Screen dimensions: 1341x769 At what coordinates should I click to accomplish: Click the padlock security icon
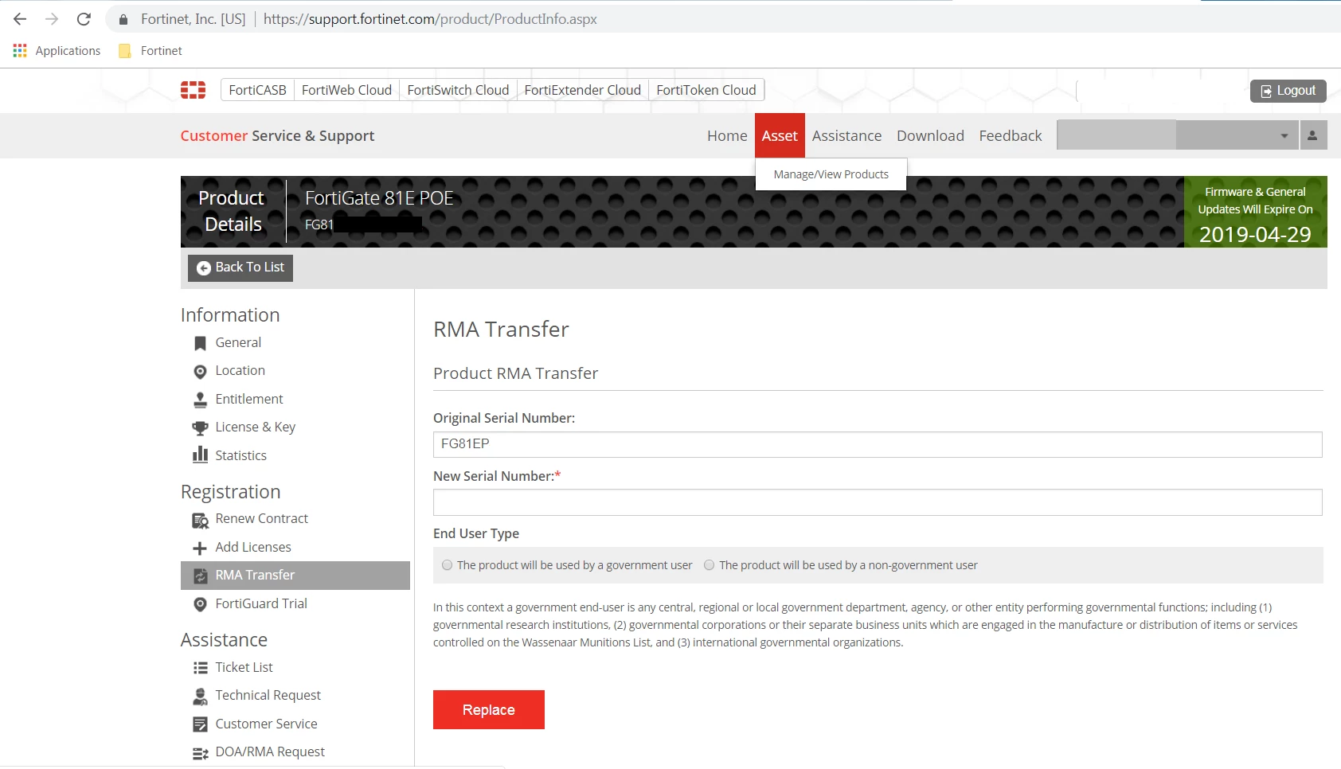pyautogui.click(x=123, y=19)
